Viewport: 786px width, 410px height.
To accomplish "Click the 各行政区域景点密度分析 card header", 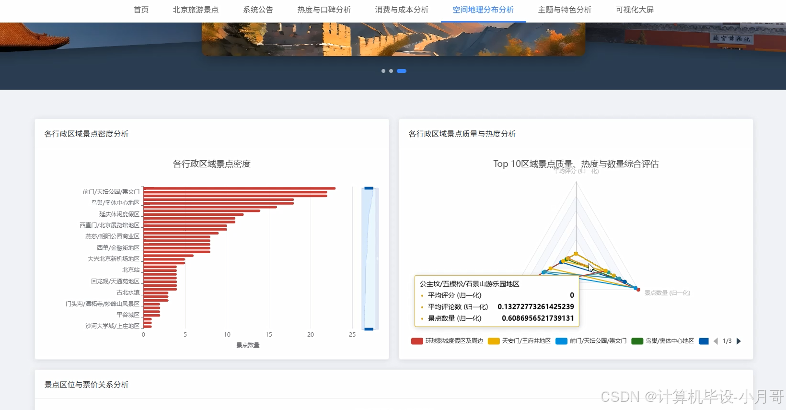I will (x=86, y=134).
